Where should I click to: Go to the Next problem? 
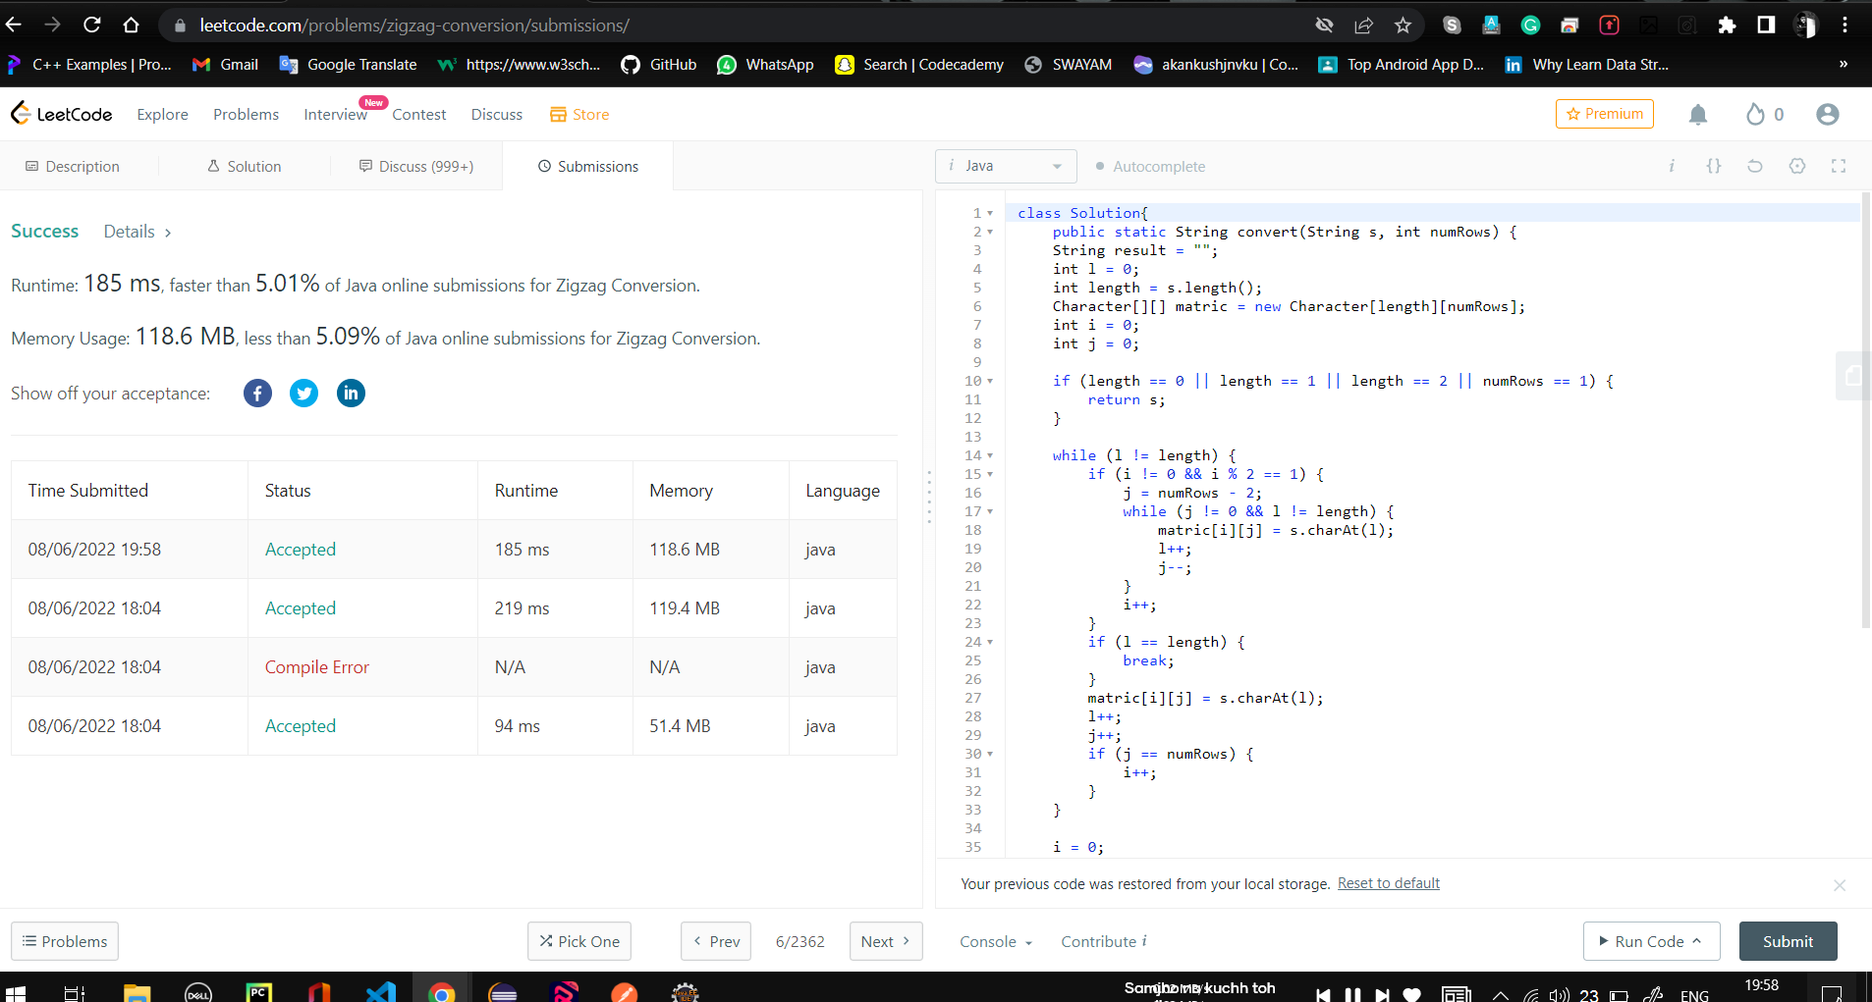click(x=886, y=941)
